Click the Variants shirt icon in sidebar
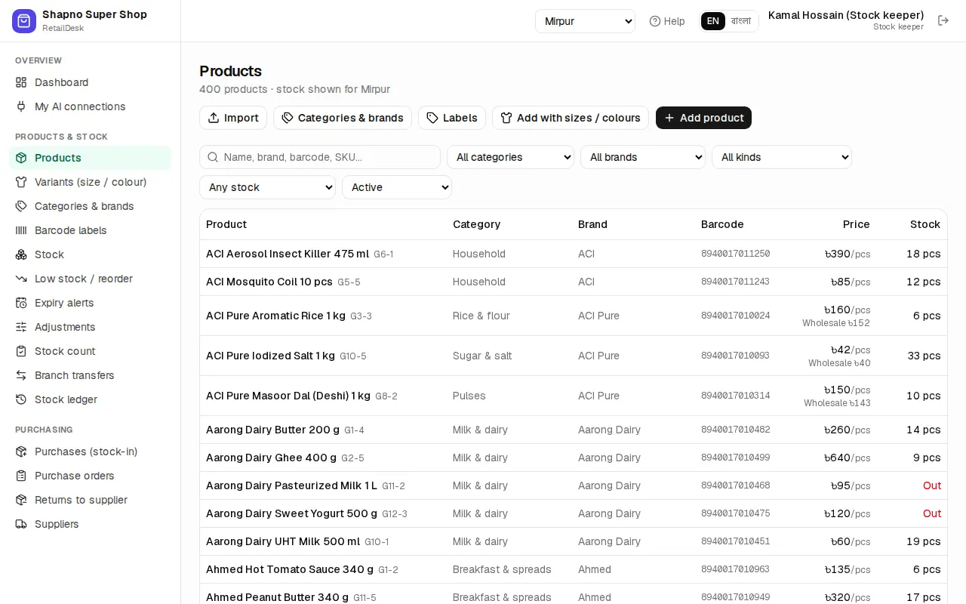This screenshot has width=966, height=604. 21,182
